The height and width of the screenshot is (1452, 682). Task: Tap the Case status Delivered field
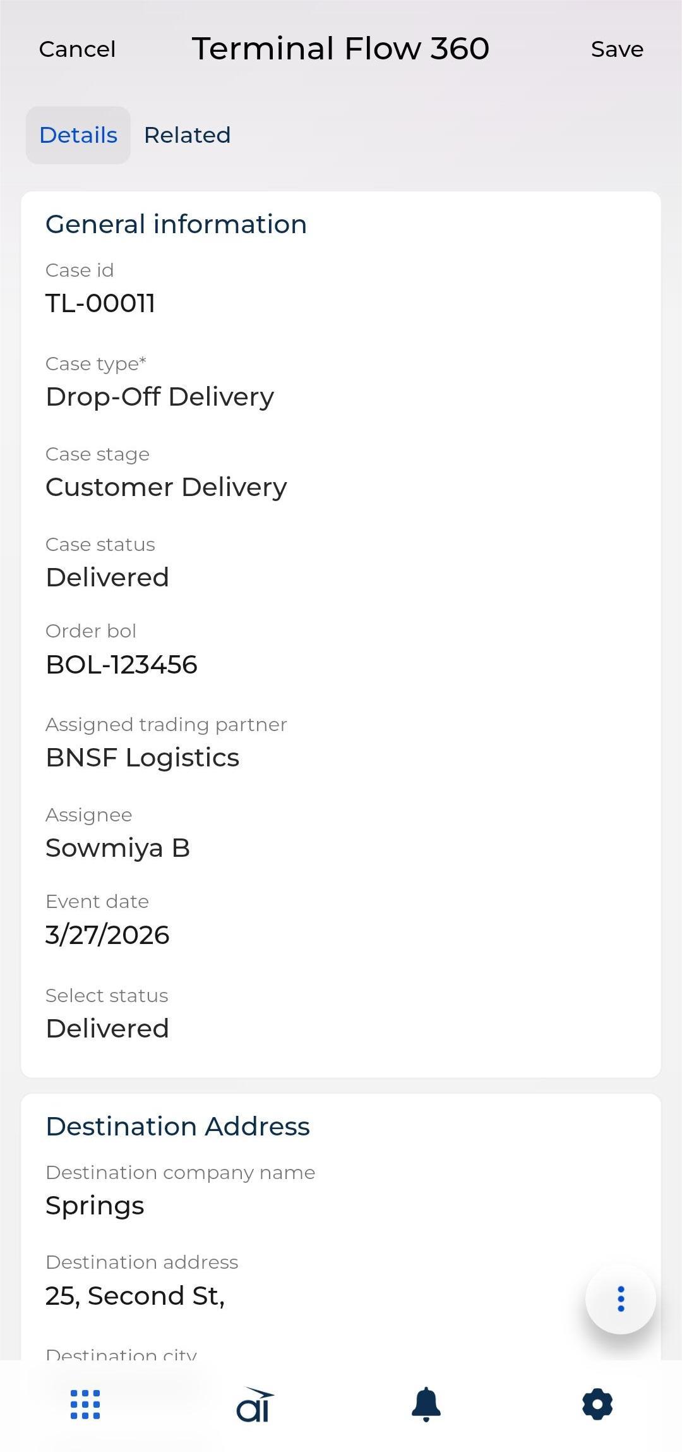coord(107,578)
